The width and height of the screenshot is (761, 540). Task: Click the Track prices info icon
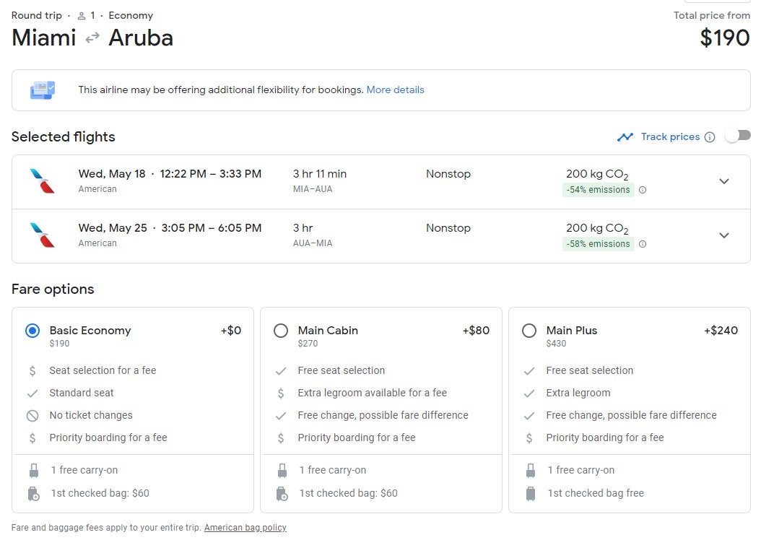(x=710, y=137)
